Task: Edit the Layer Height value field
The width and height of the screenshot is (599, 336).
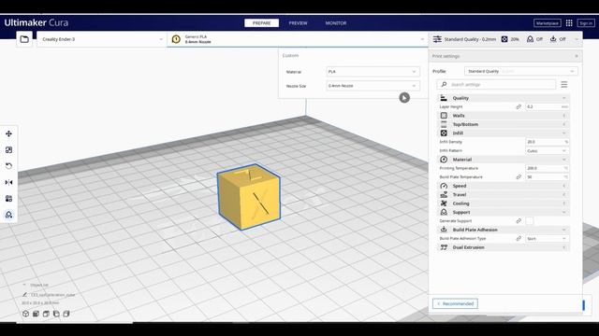Action: [547, 107]
